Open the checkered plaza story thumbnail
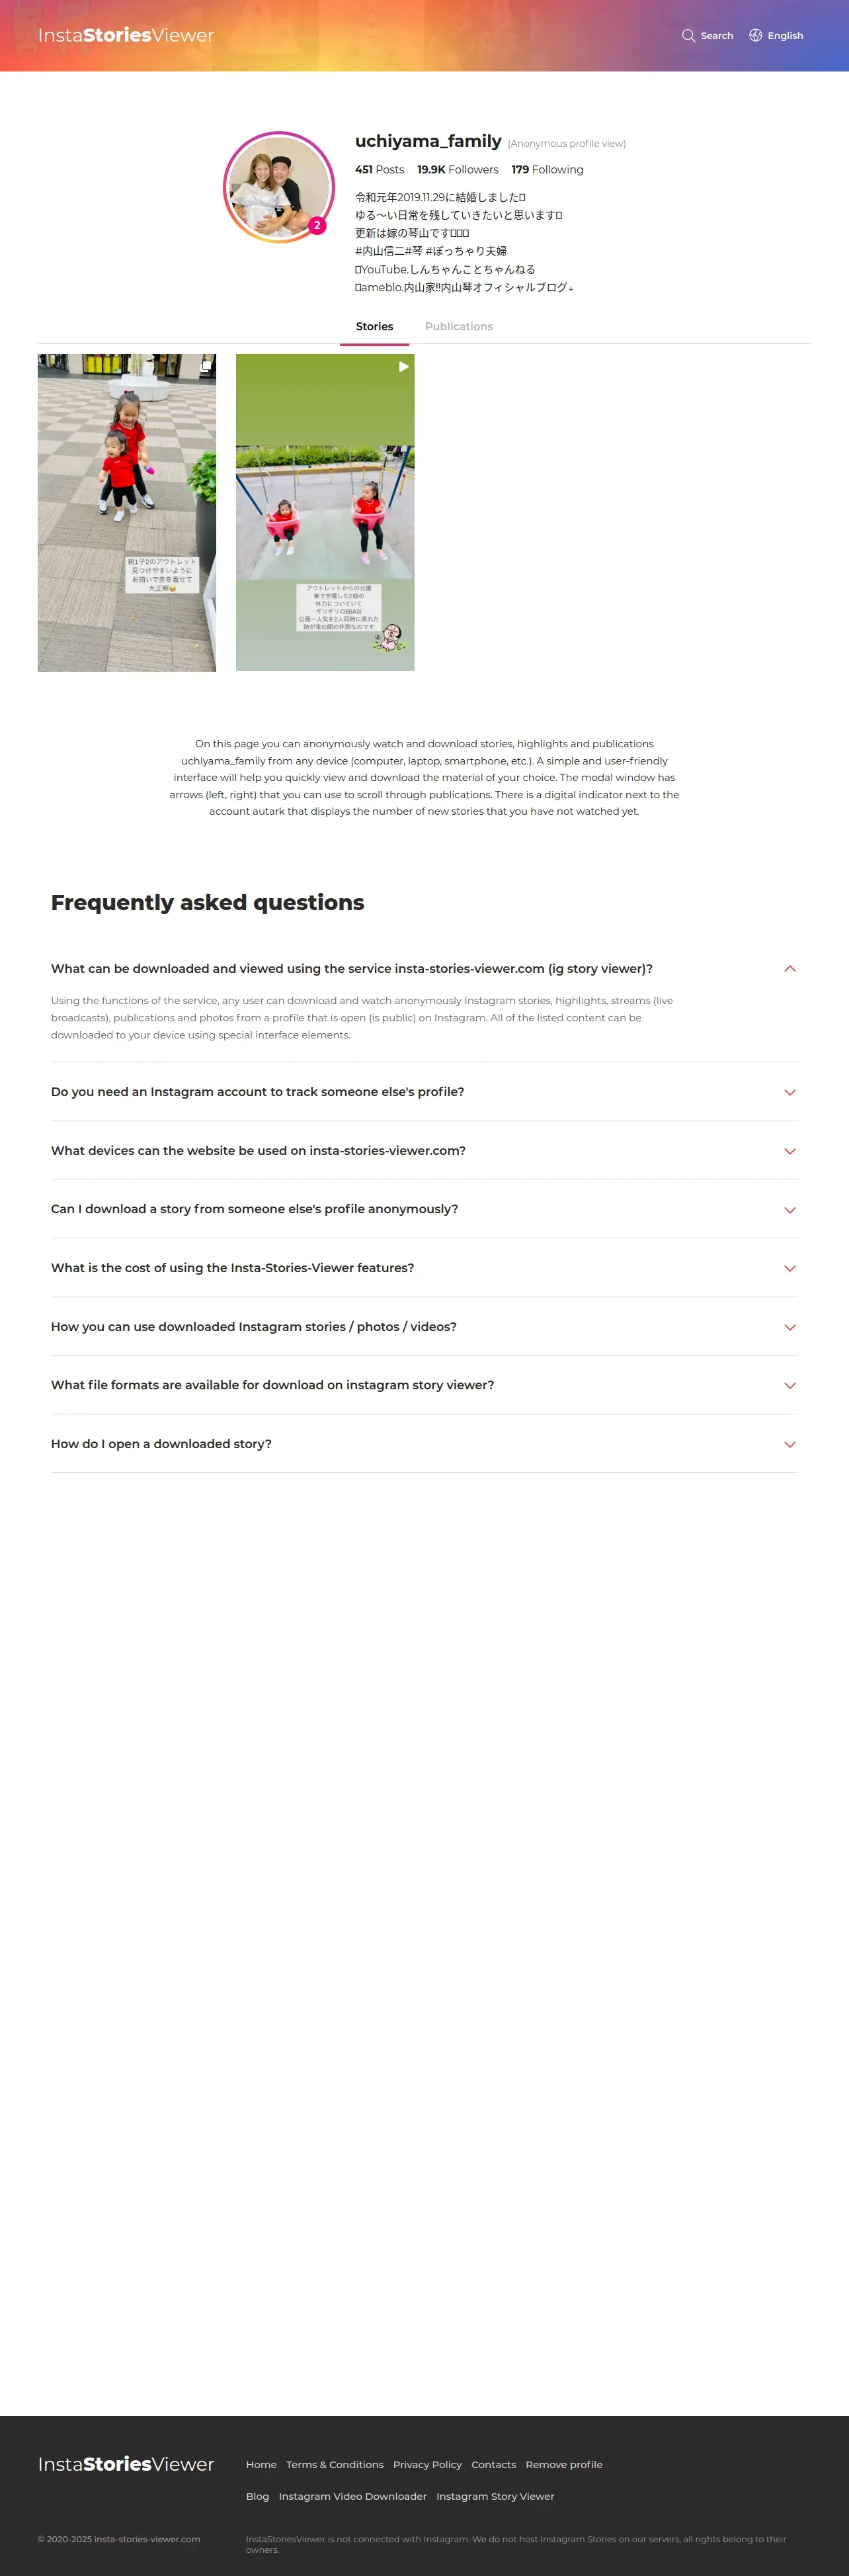The height and width of the screenshot is (2576, 849). point(127,512)
